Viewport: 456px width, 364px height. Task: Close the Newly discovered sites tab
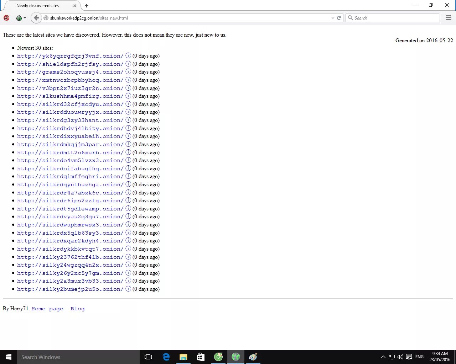coord(74,6)
